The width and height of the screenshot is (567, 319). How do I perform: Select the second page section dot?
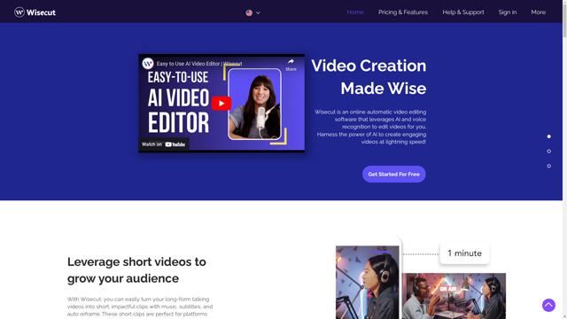[x=549, y=152]
